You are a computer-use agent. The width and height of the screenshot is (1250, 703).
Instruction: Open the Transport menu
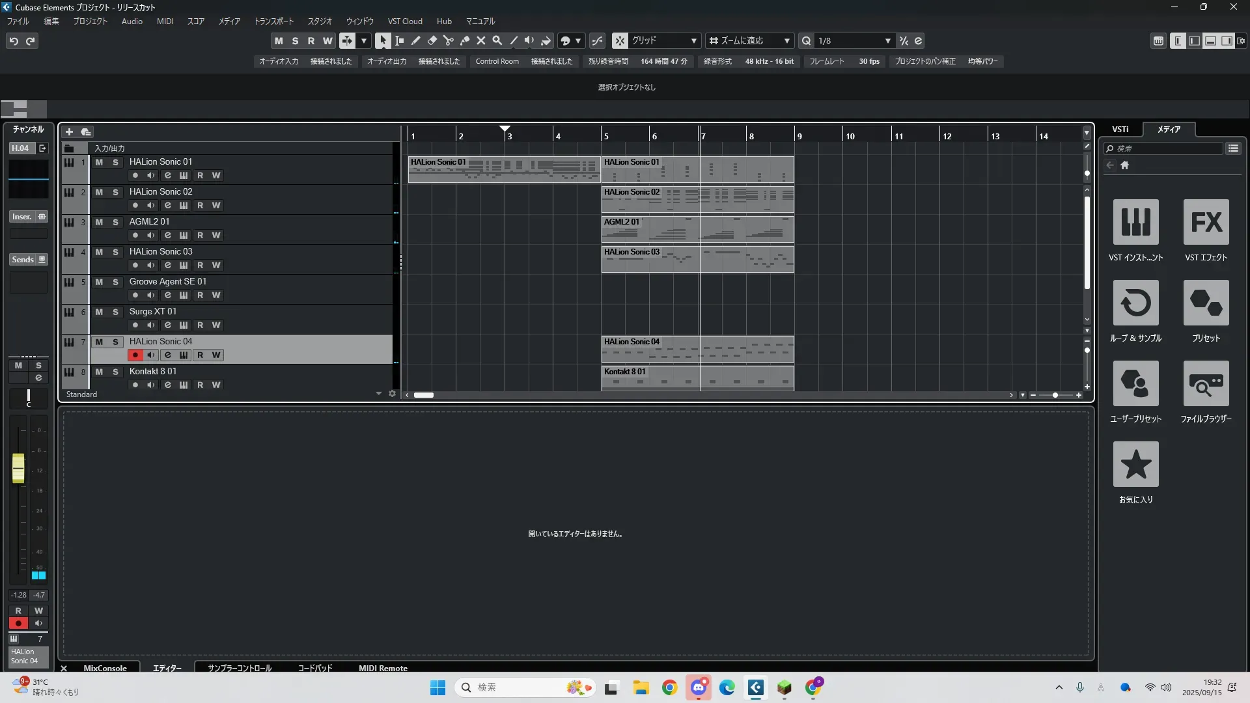pyautogui.click(x=273, y=21)
